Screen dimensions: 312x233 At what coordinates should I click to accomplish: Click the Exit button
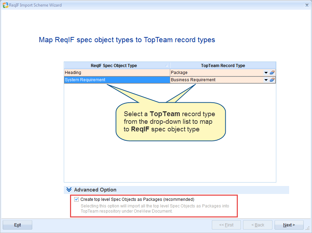[x=18, y=225]
